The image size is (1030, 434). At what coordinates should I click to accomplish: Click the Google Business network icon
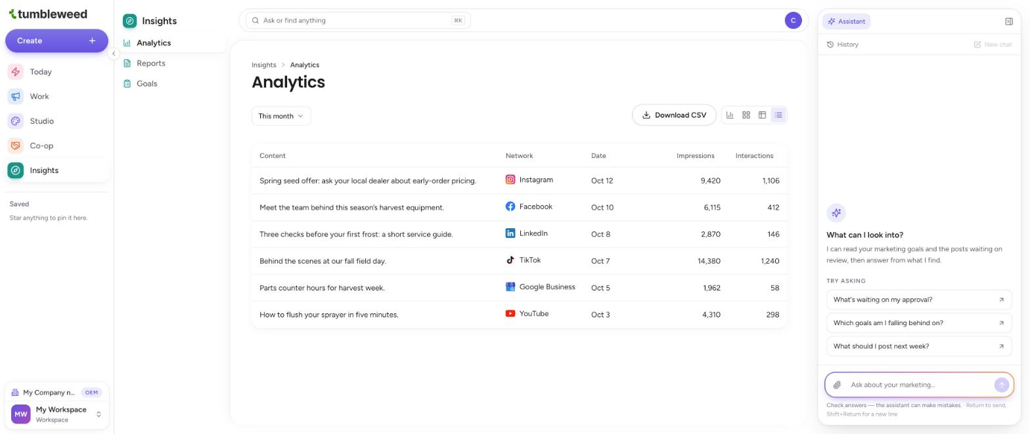tap(510, 287)
